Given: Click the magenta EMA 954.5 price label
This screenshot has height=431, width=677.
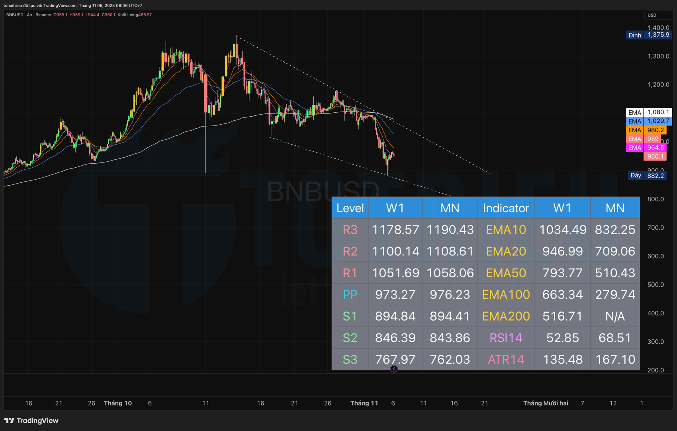Looking at the screenshot, I should point(646,147).
